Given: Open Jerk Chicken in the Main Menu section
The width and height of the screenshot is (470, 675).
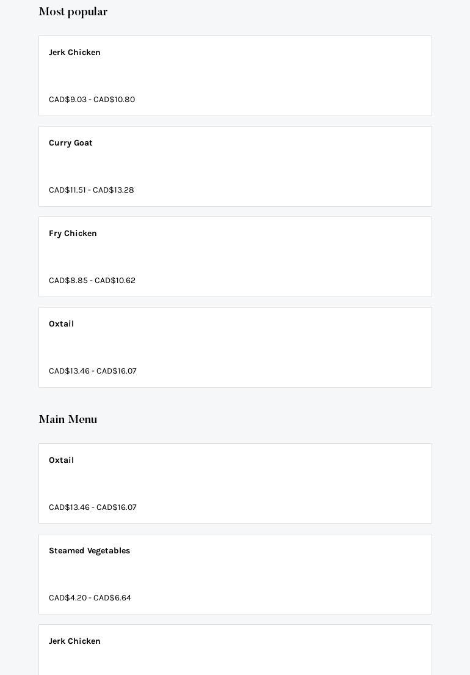Looking at the screenshot, I should tap(74, 641).
